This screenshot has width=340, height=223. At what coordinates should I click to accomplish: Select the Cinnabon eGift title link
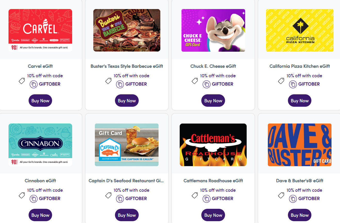click(x=40, y=181)
